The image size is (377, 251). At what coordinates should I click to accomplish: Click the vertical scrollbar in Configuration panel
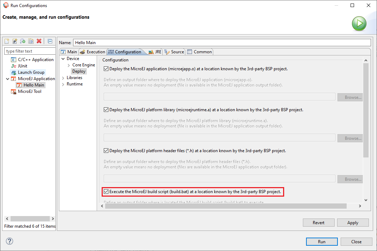coord(365,109)
